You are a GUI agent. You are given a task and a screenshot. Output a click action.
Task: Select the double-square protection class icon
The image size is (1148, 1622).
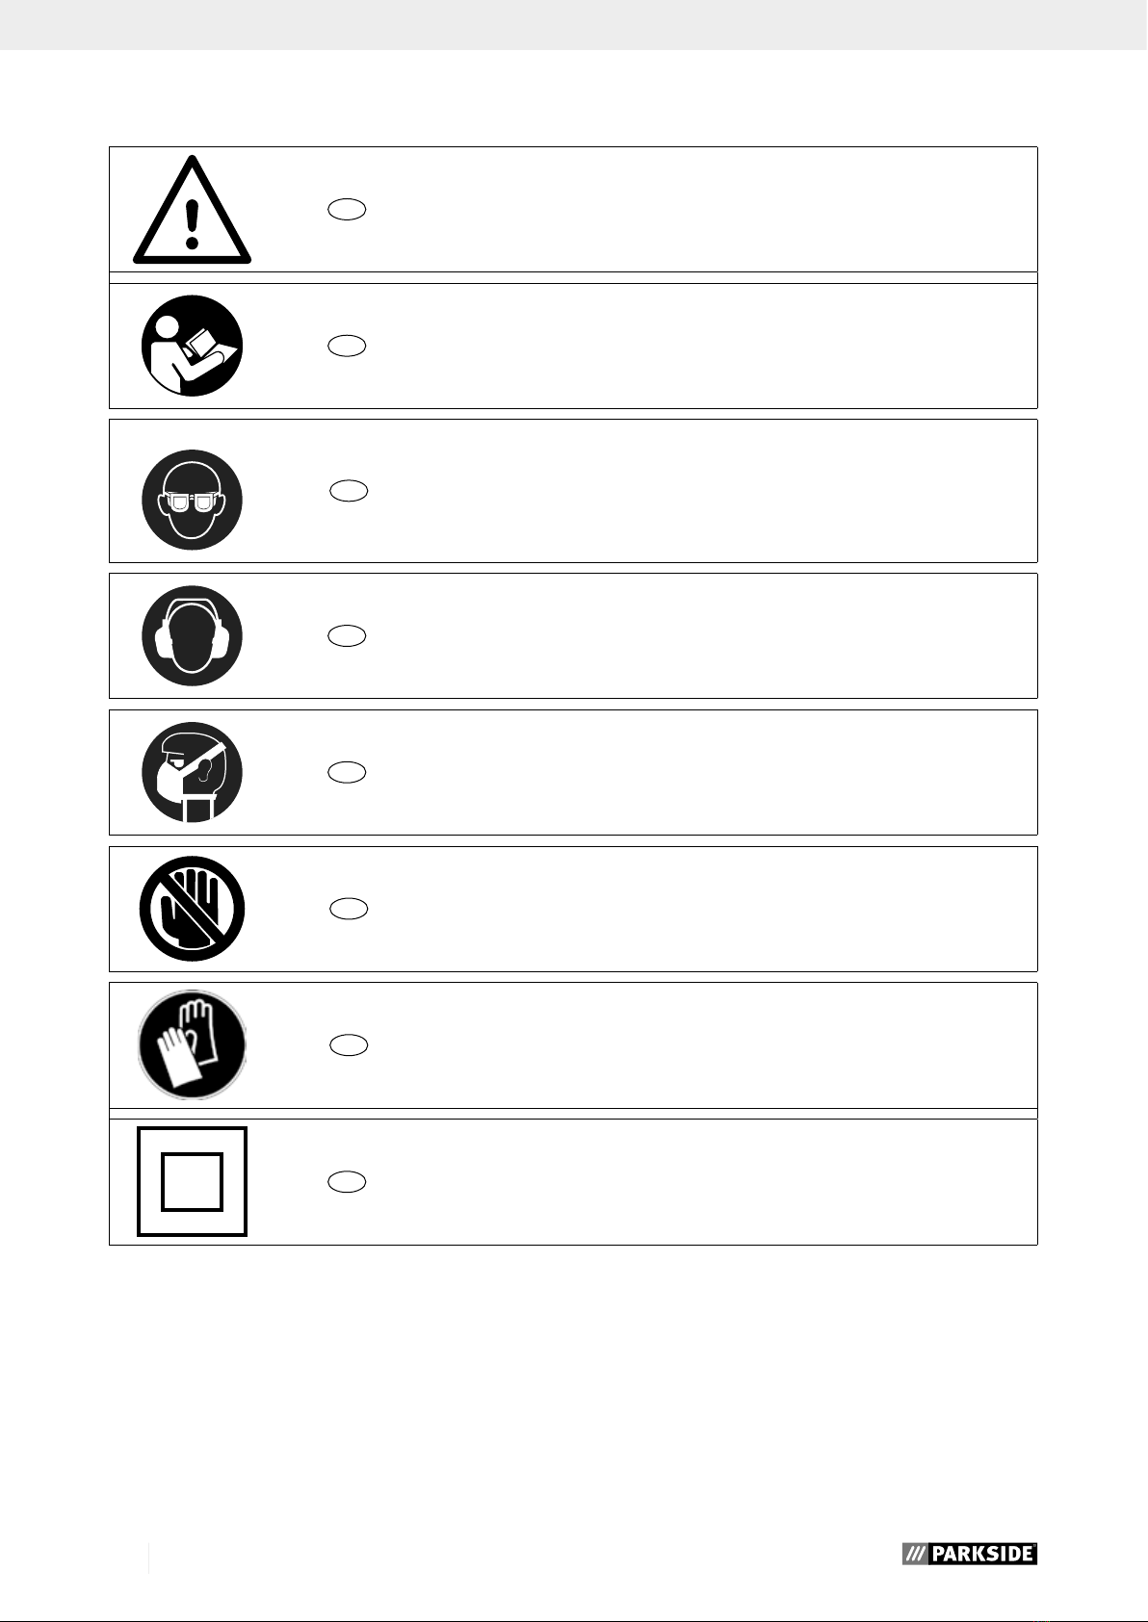coord(193,1181)
